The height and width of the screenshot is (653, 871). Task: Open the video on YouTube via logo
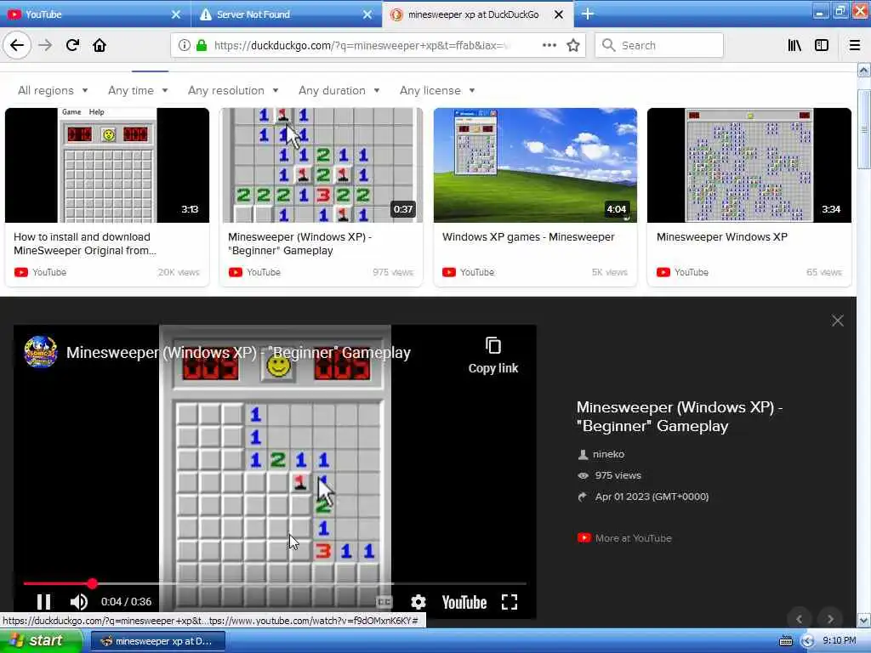464,603
